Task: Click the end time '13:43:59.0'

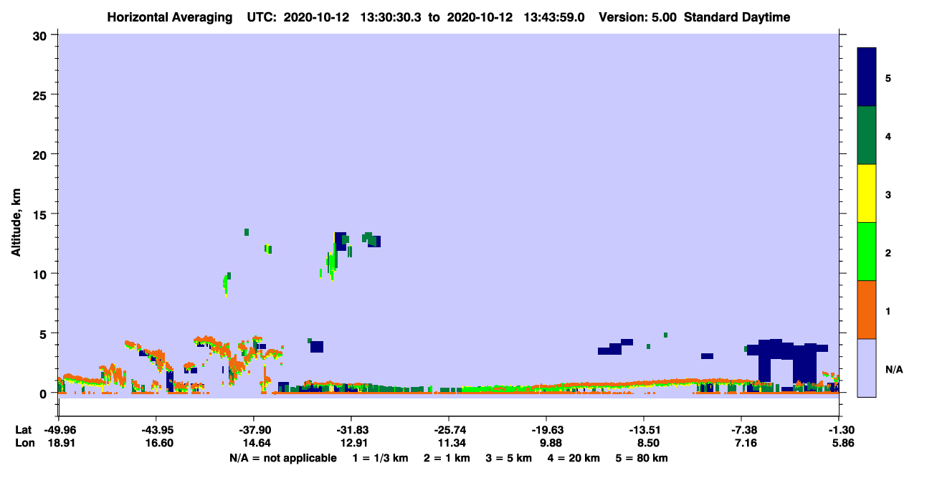Action: 556,17
